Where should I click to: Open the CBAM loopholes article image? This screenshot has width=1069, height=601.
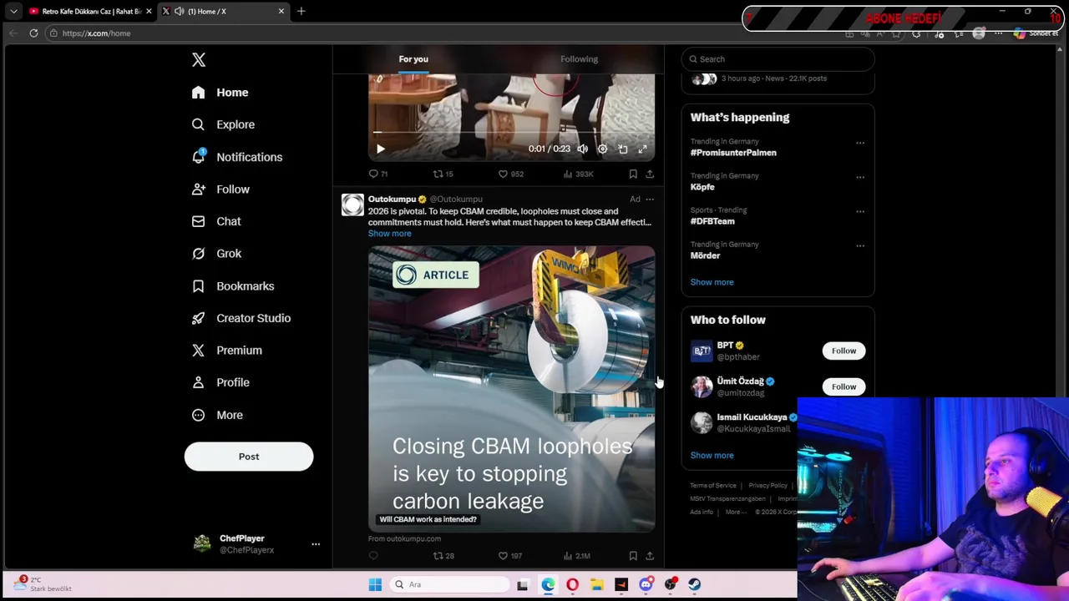[511, 388]
